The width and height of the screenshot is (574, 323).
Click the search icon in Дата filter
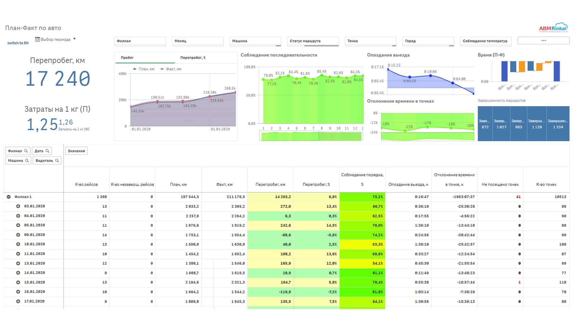tap(47, 151)
